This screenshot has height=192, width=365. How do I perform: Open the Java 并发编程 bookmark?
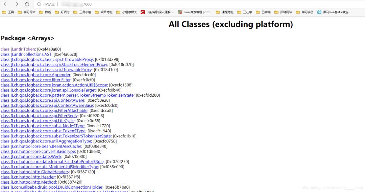click(195, 12)
